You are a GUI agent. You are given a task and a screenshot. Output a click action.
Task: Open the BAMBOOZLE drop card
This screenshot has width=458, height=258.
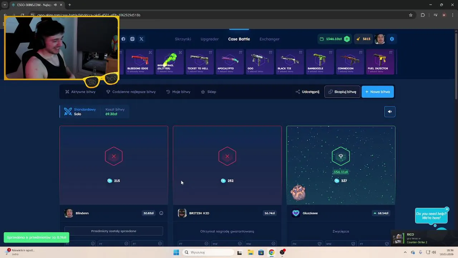click(320, 62)
